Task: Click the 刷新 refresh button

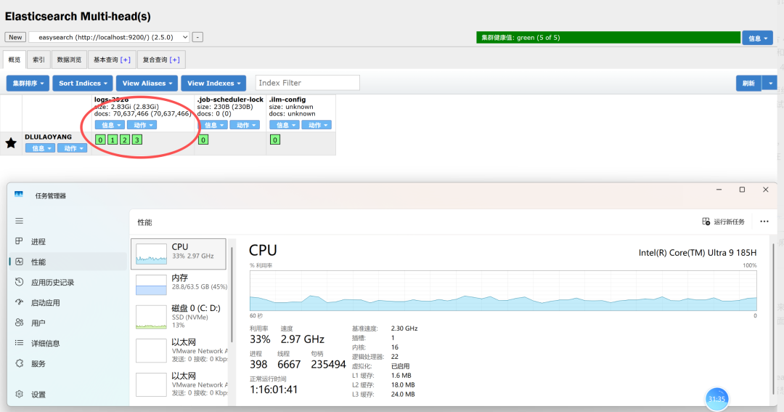Action: pyautogui.click(x=748, y=83)
